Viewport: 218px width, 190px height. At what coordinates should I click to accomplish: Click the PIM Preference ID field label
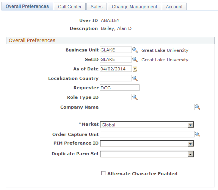(x=76, y=143)
